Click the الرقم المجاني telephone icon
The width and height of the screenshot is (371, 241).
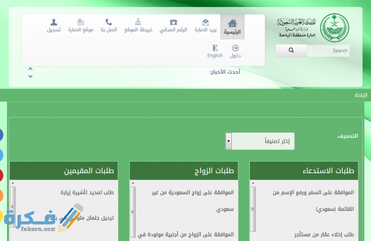[173, 22]
